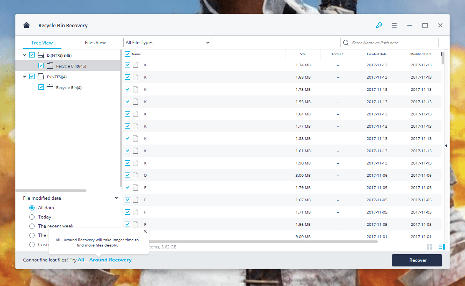This screenshot has height=286, width=465.
Task: Switch to thumbnail grid view icon
Action: tap(430, 247)
